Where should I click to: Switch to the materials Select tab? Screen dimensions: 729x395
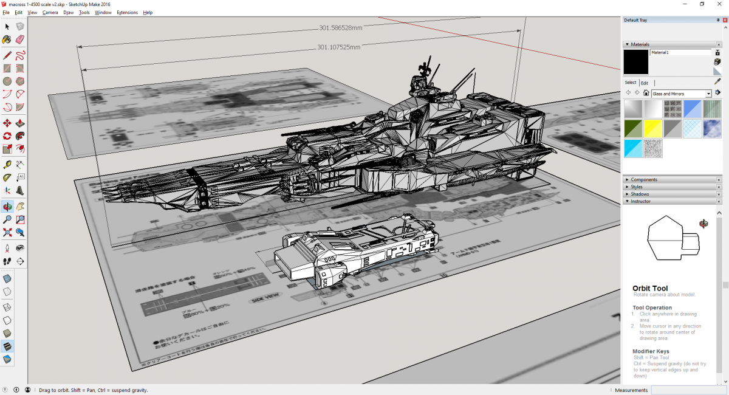(631, 83)
